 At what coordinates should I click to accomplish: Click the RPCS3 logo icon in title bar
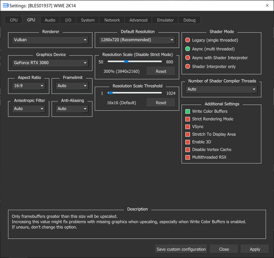tap(6, 6)
